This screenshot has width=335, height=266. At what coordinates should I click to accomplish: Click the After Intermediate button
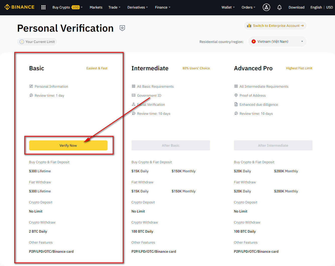coord(273,145)
